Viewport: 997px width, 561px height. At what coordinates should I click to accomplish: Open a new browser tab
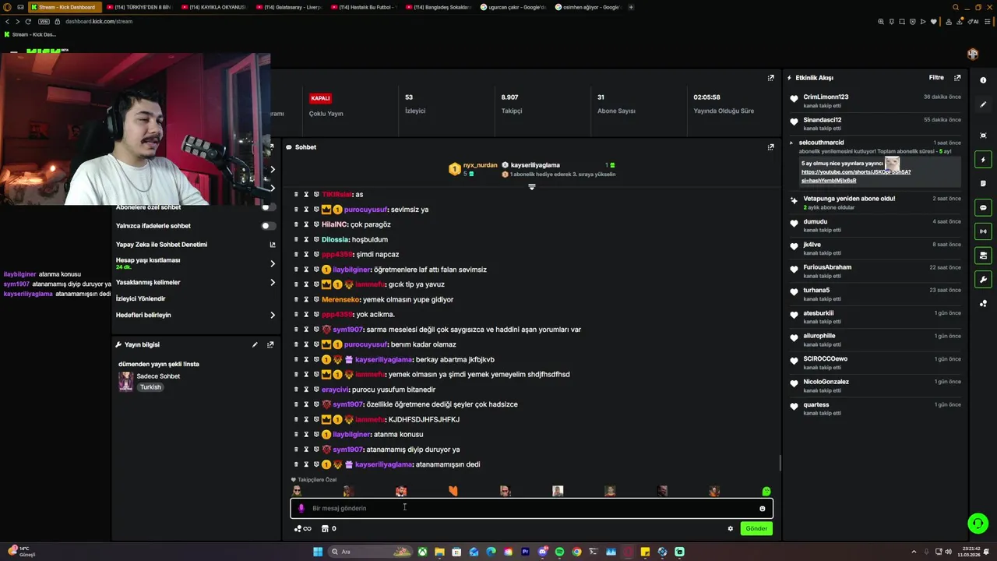(x=631, y=7)
